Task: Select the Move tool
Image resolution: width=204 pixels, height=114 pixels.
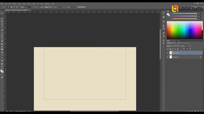Action: 2,13
